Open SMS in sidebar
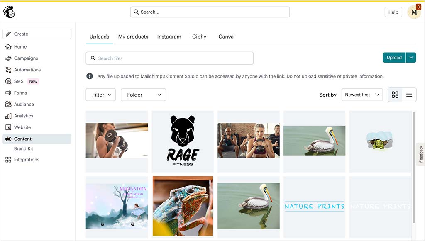The width and height of the screenshot is (425, 241). coord(19,81)
